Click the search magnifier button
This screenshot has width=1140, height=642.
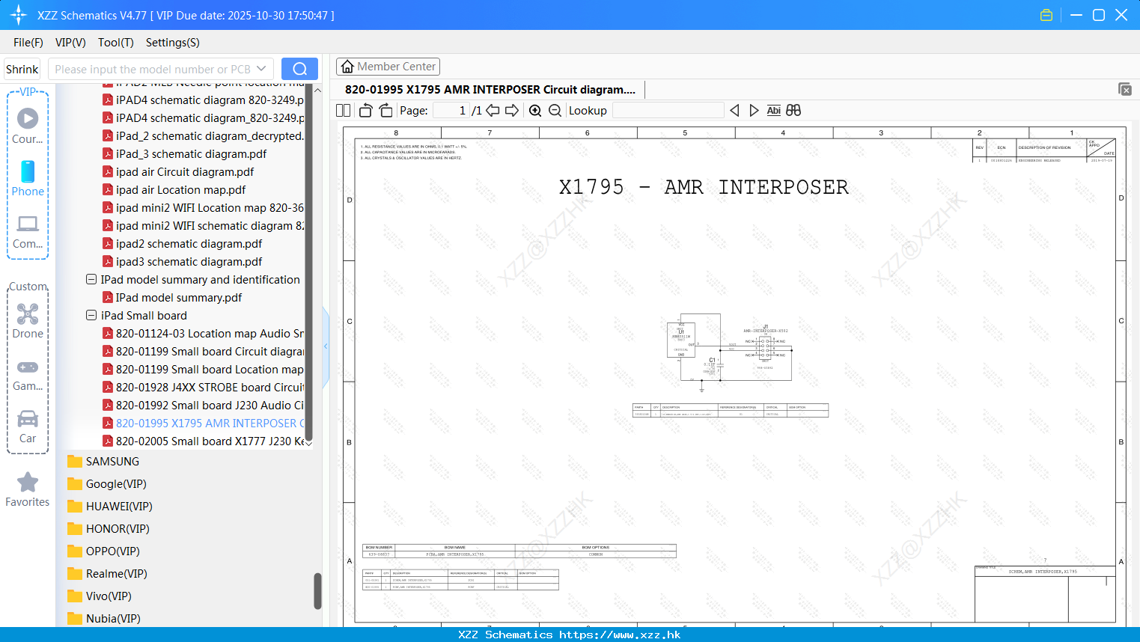(299, 69)
